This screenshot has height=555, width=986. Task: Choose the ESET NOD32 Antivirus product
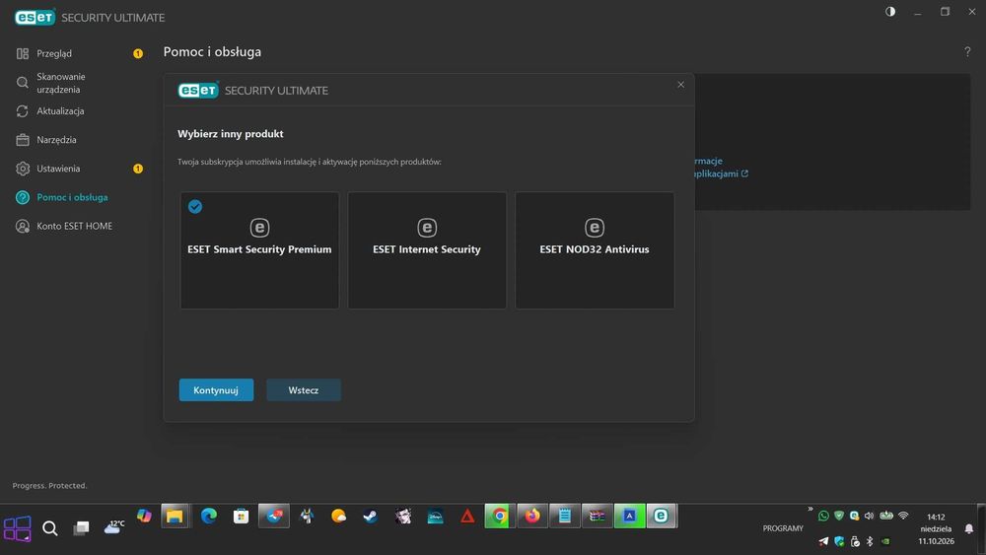[x=595, y=250]
